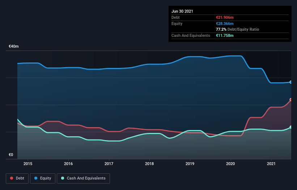The height and width of the screenshot is (190, 297).
Task: Hide the Cash And Equivalents legend series
Action: pos(83,178)
